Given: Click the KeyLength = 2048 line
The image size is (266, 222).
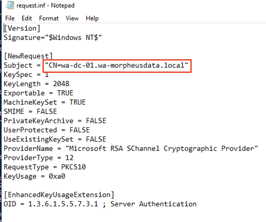Looking at the screenshot, I should [x=36, y=84].
